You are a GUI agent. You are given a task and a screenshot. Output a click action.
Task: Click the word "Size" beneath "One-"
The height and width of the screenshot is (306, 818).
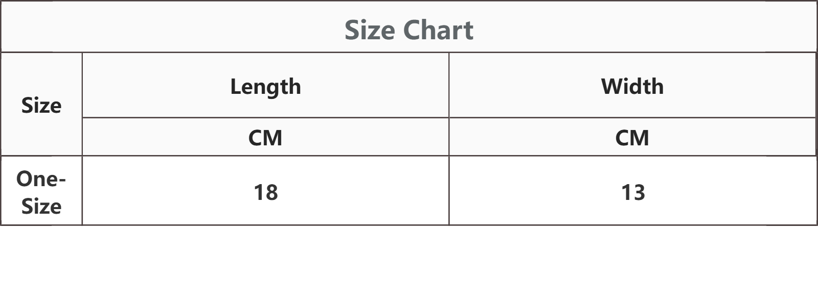pos(41,206)
